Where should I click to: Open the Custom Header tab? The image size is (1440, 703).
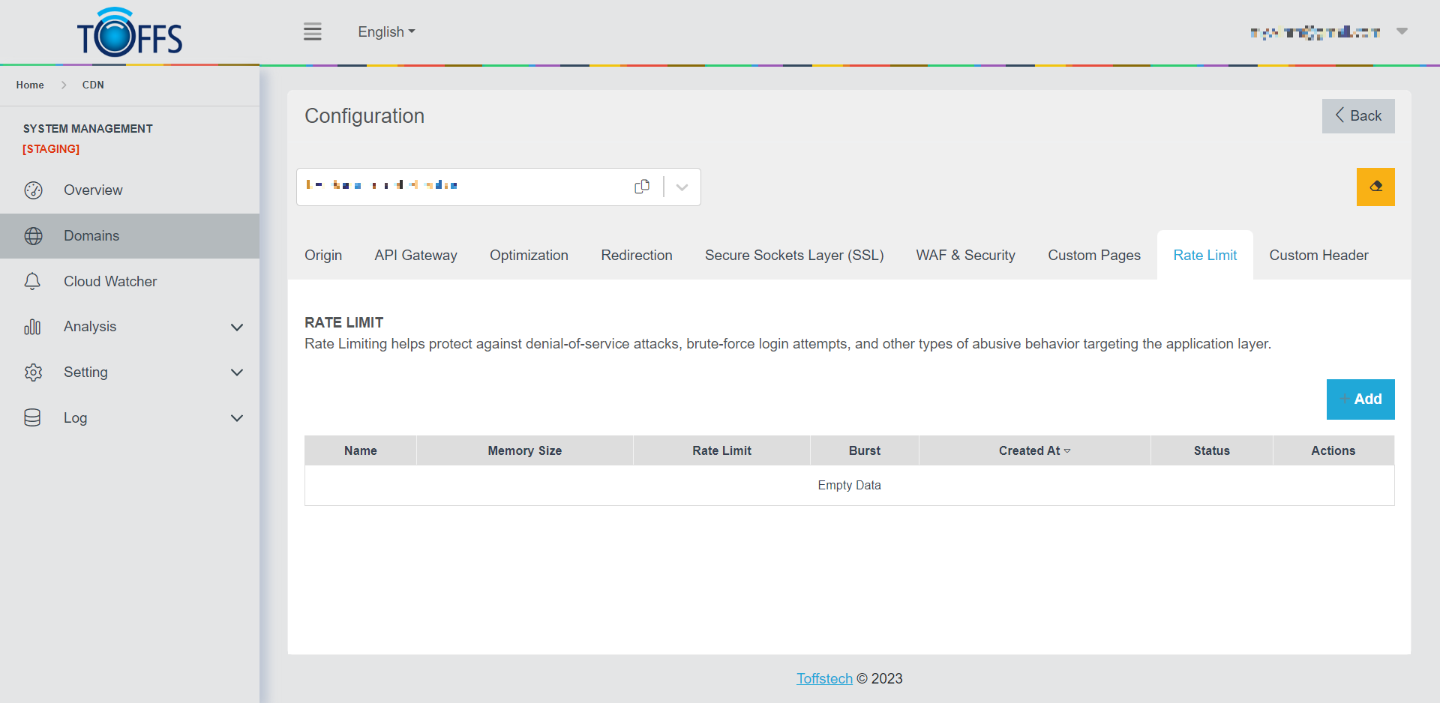tap(1318, 256)
